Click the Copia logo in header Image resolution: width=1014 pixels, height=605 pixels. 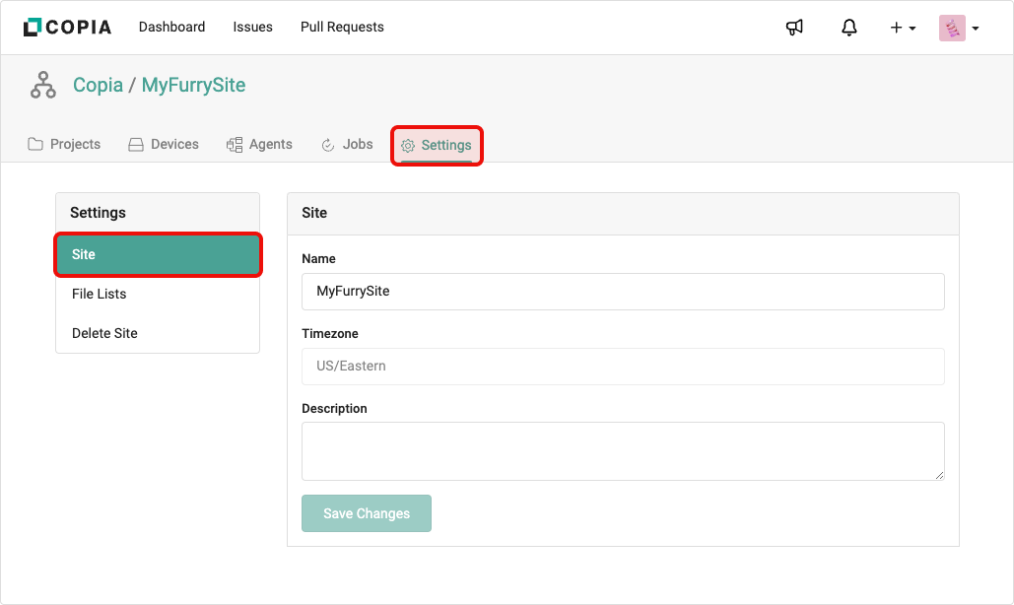coord(67,28)
